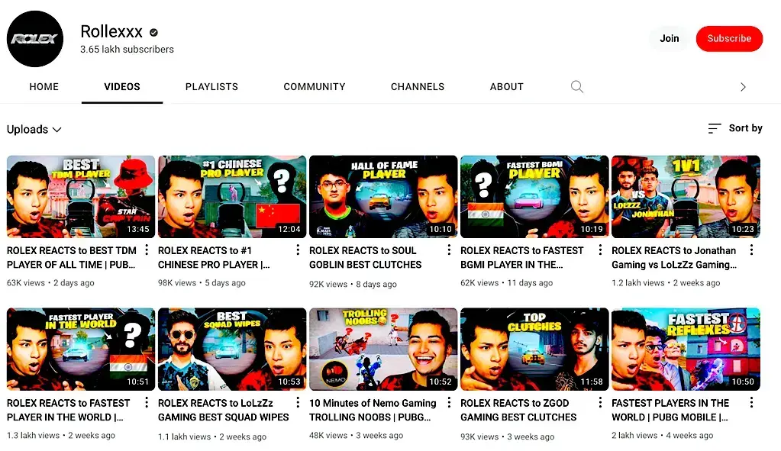Search the channel using the magnifier icon
Image resolution: width=781 pixels, height=451 pixels.
click(577, 87)
